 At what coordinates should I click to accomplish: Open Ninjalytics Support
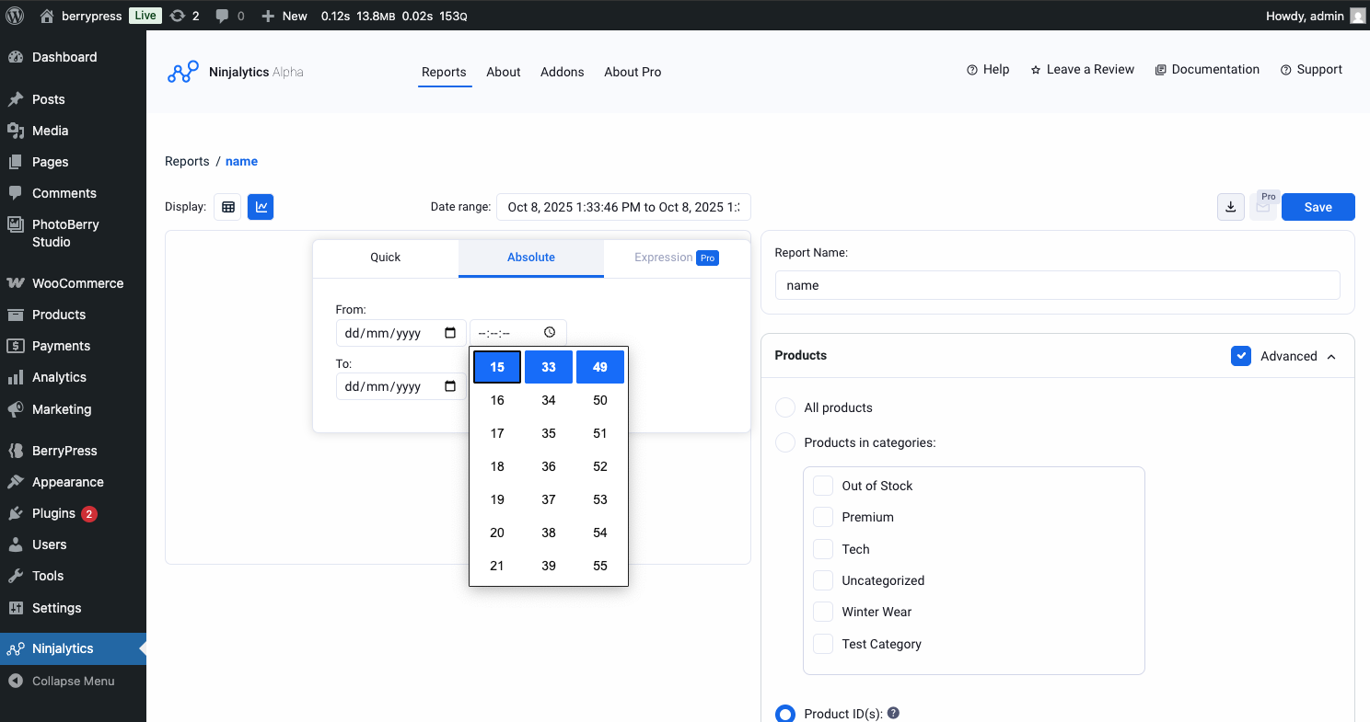click(x=1311, y=69)
